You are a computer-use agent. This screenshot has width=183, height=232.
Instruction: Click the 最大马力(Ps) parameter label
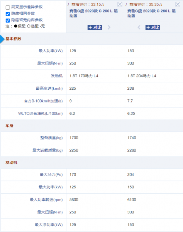click(x=51, y=175)
